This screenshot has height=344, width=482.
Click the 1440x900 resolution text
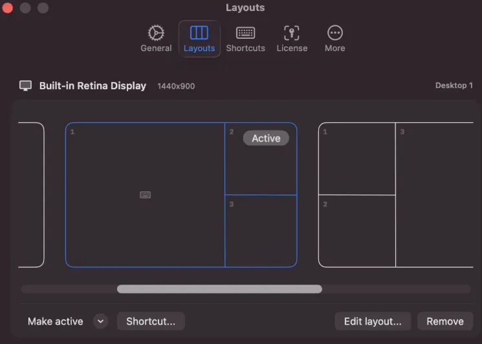pos(176,86)
